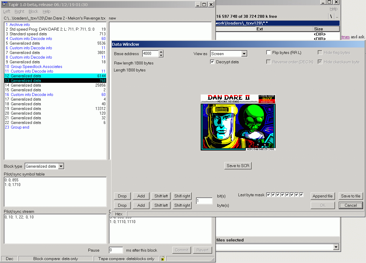
Task: Click the Tapir application icon in title bar
Action: tap(4, 4)
